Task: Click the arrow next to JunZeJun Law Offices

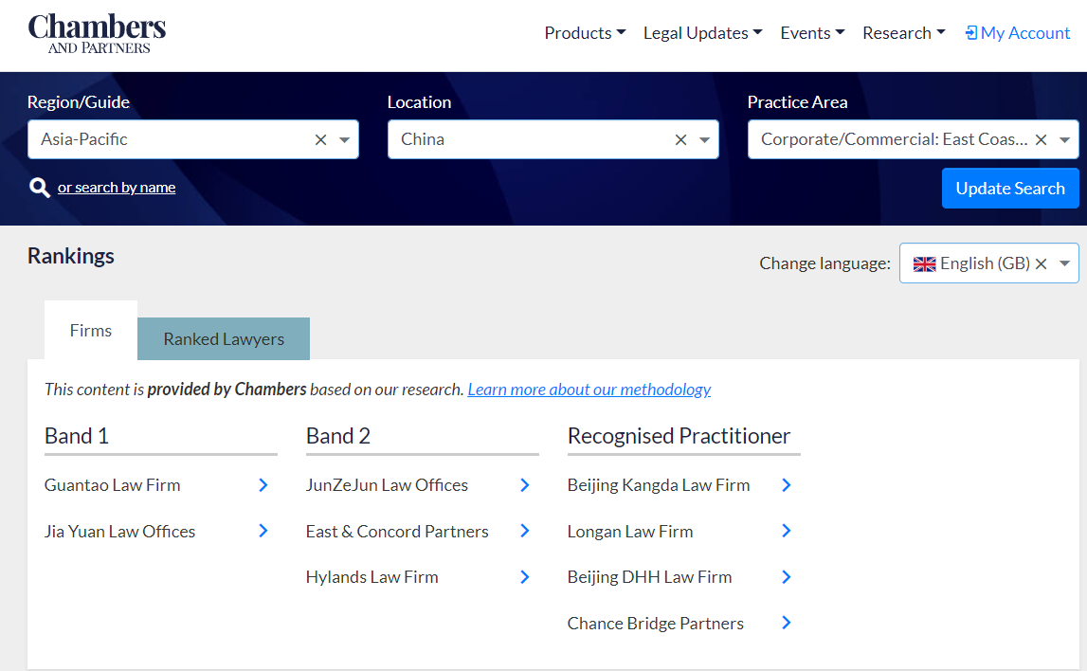Action: [x=525, y=485]
